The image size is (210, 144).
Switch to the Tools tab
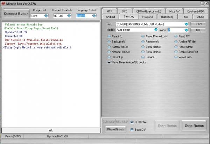[185, 17]
